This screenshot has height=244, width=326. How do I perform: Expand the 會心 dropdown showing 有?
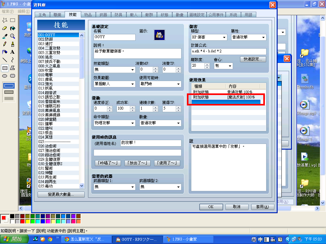(223, 66)
